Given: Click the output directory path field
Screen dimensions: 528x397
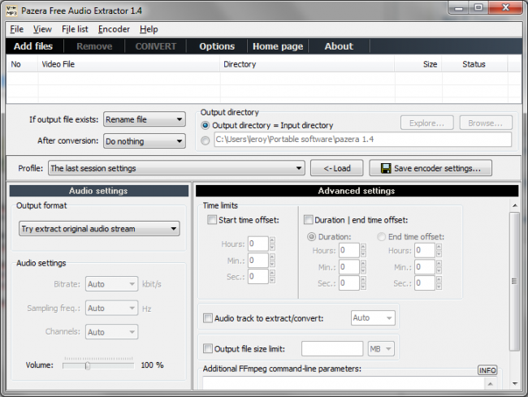Looking at the screenshot, I should (362, 140).
